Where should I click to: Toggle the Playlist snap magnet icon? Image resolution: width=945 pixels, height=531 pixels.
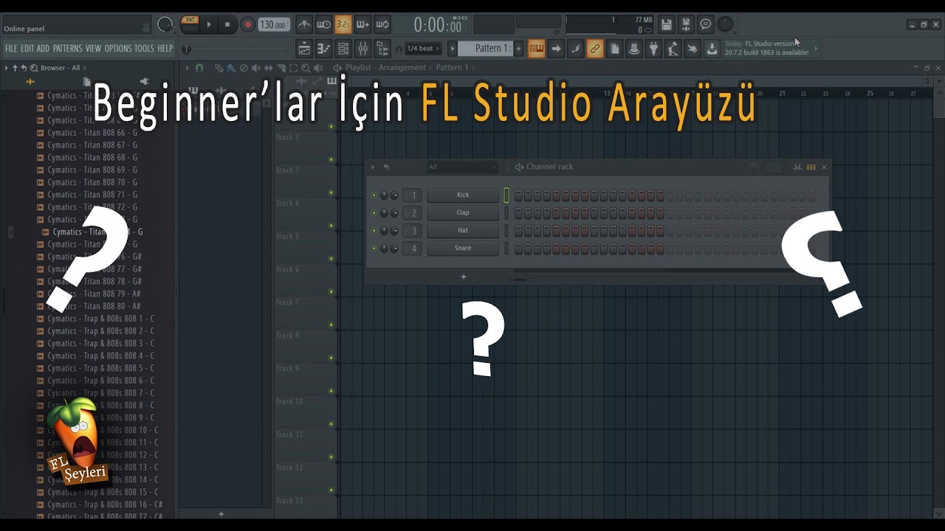tap(199, 68)
